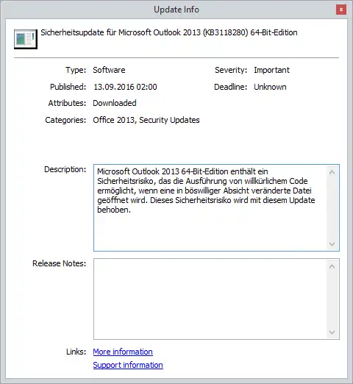Click the Severity value 'Important'
This screenshot has height=384, width=353.
coord(271,70)
